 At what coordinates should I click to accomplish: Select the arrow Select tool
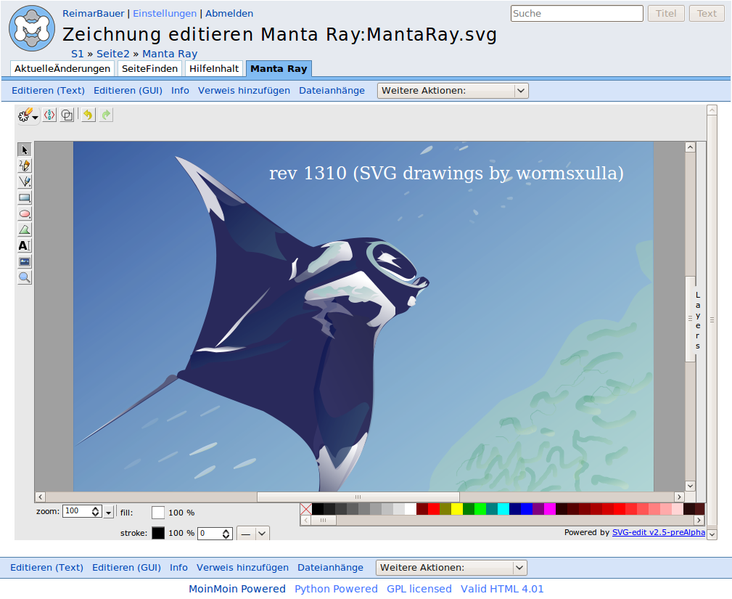coord(25,150)
